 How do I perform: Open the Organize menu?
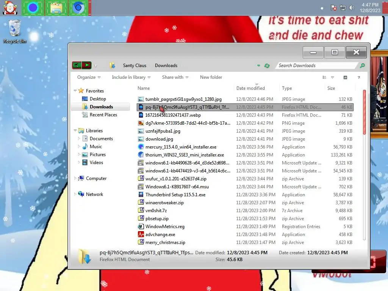89,77
